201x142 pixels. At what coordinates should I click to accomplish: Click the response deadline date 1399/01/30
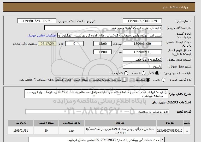[x=142, y=44]
